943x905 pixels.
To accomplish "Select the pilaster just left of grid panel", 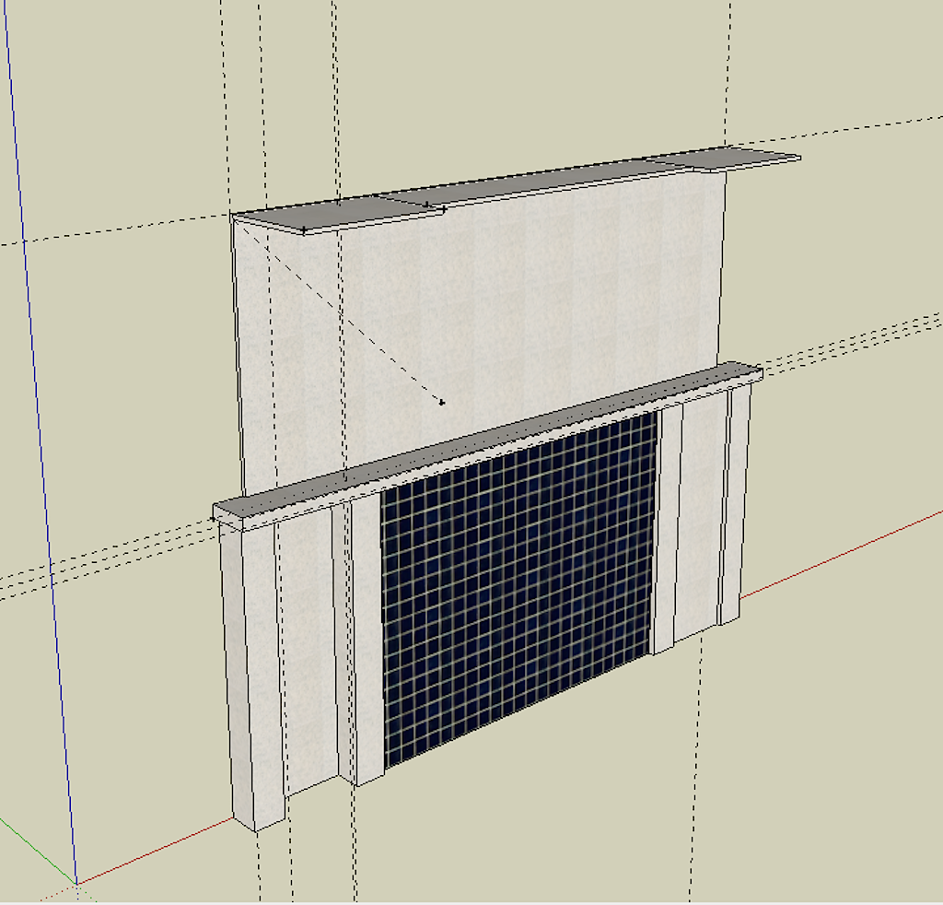I will click(368, 641).
